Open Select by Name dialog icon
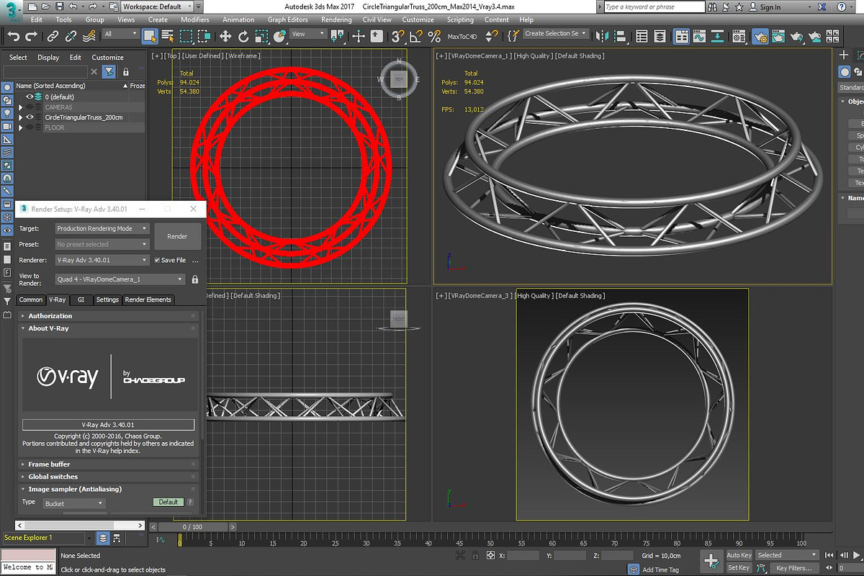The height and width of the screenshot is (576, 864). click(x=168, y=36)
